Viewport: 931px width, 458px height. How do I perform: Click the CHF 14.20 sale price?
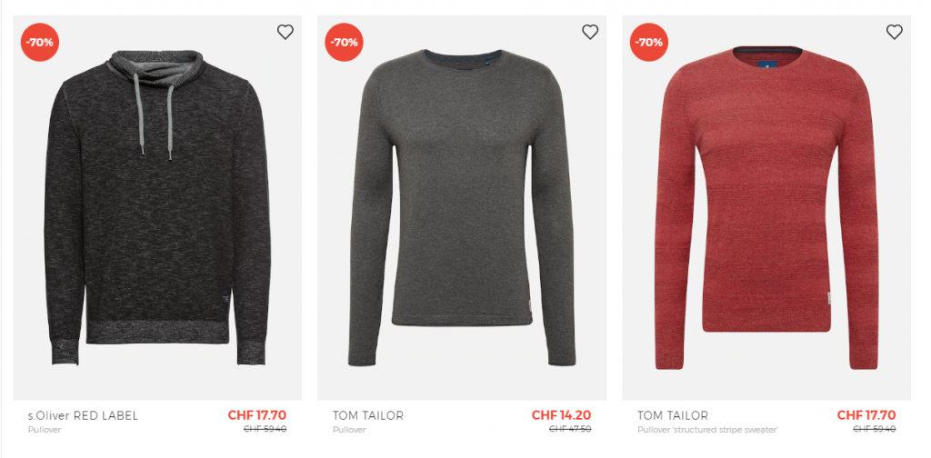coord(561,415)
